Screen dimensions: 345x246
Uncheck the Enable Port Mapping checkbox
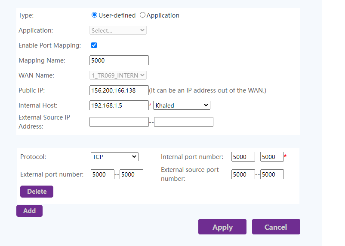(94, 45)
